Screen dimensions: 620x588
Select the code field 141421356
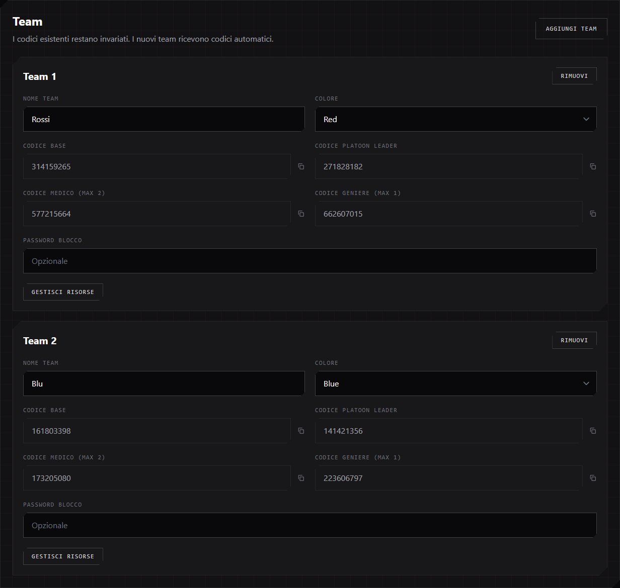coord(449,431)
